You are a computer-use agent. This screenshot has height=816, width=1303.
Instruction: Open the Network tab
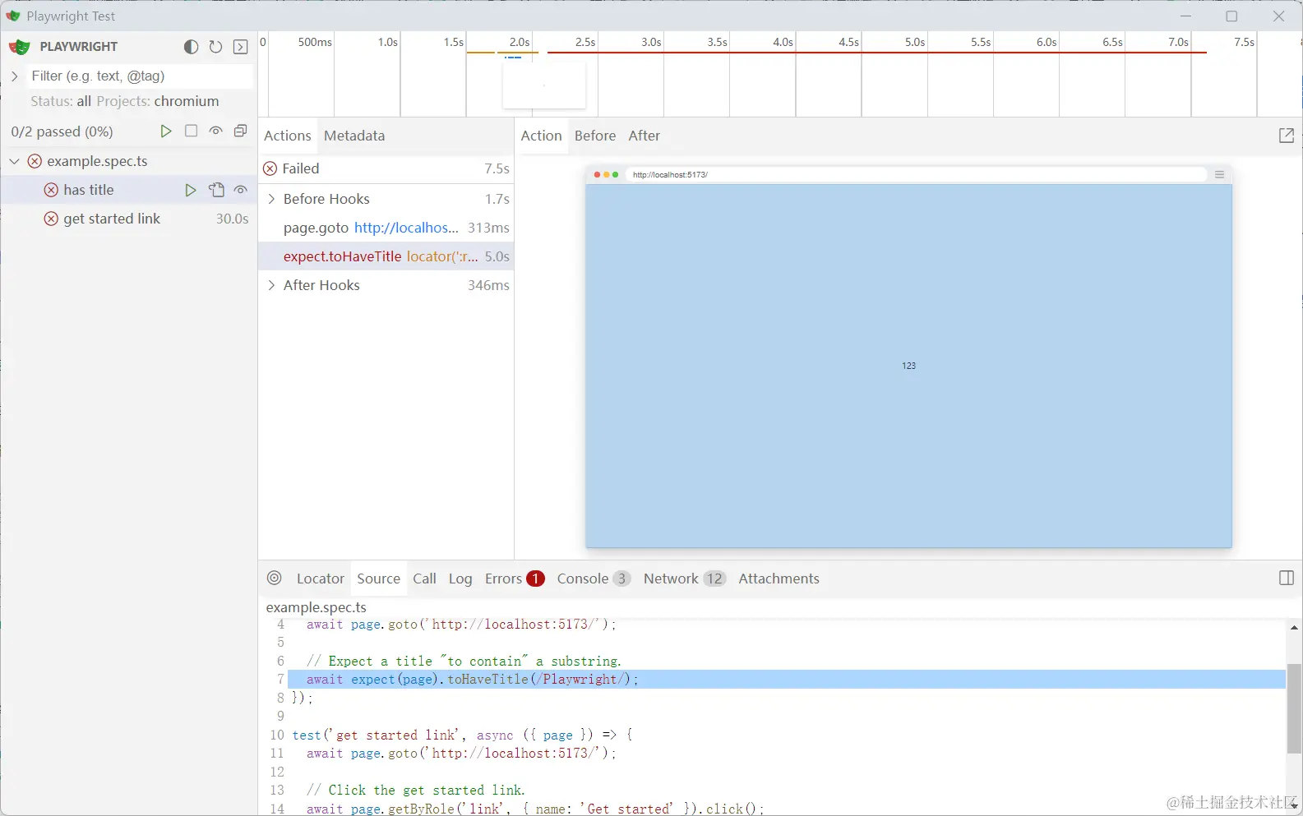click(x=685, y=579)
